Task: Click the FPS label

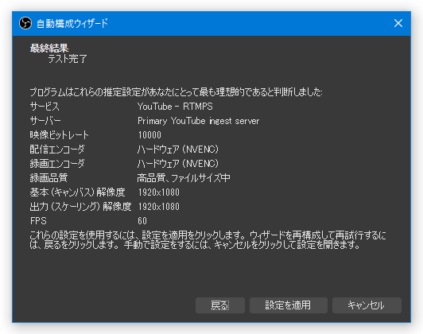Action: pos(38,221)
